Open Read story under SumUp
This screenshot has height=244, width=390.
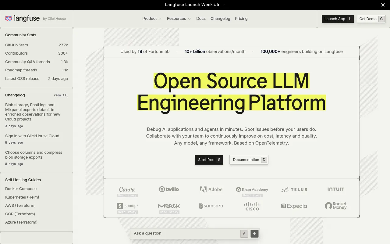point(127,212)
